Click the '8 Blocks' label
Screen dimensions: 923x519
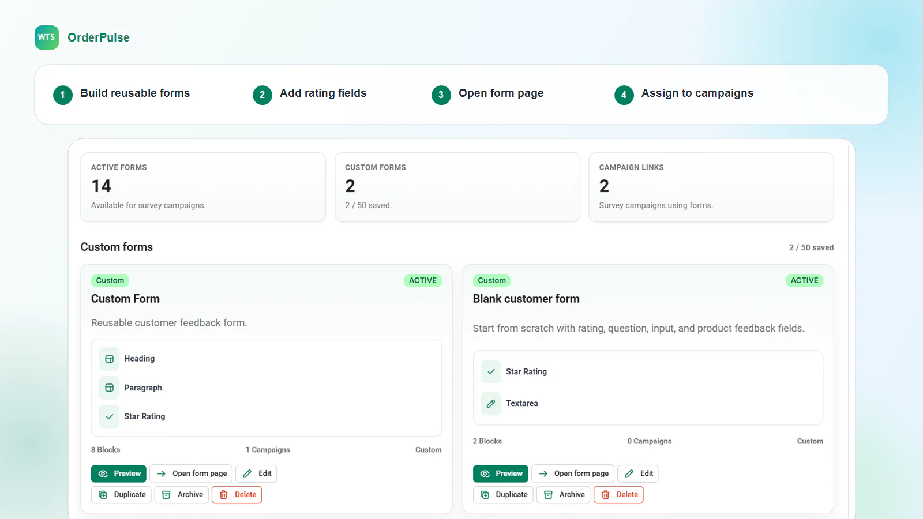106,450
